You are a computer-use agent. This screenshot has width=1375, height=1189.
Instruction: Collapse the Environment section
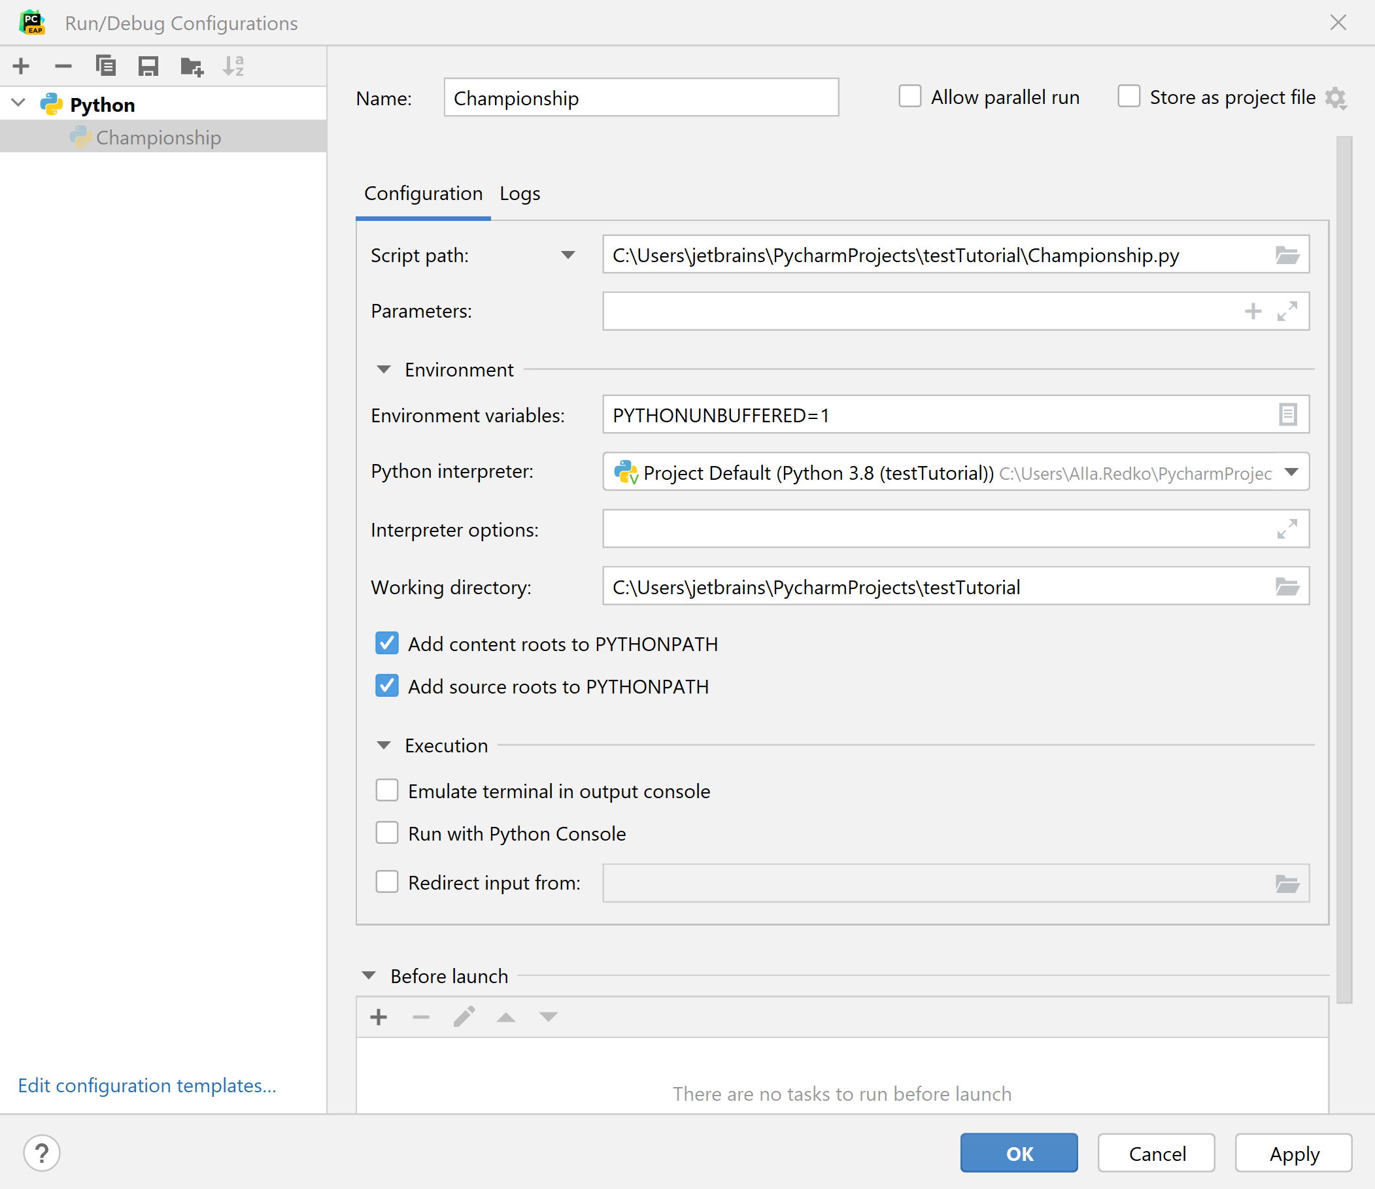coord(384,369)
